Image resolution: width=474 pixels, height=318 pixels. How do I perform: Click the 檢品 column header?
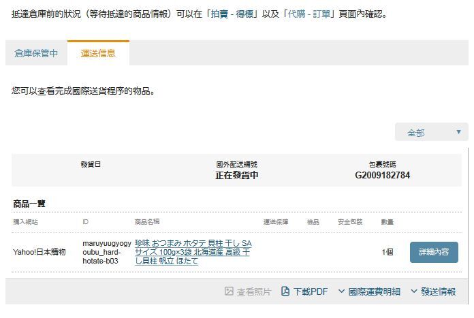[x=313, y=222]
